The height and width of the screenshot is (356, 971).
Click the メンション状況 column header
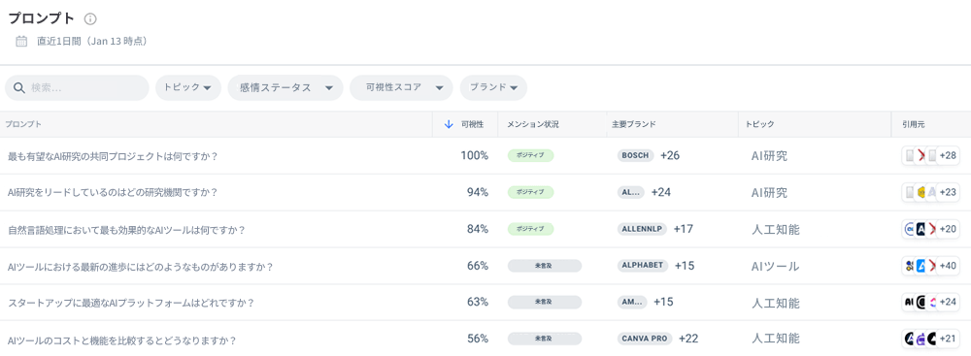[532, 124]
